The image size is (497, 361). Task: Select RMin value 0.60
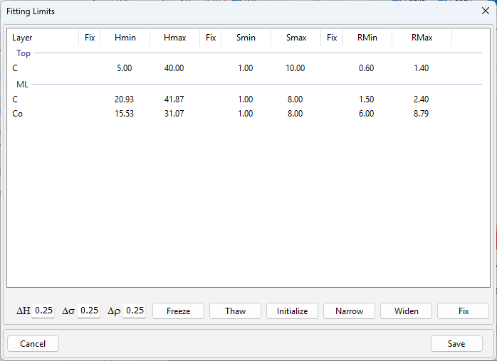(367, 68)
